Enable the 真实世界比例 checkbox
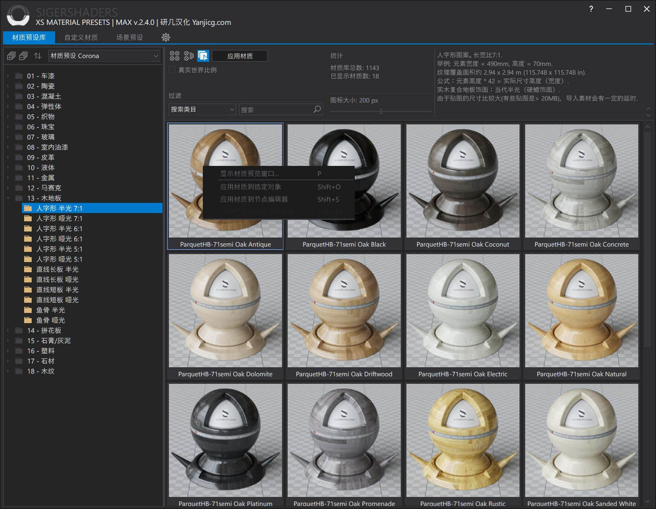Screen dimensions: 656x509 (172, 70)
